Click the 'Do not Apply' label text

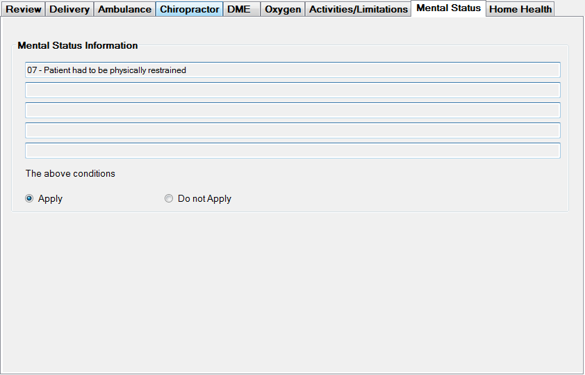[204, 198]
